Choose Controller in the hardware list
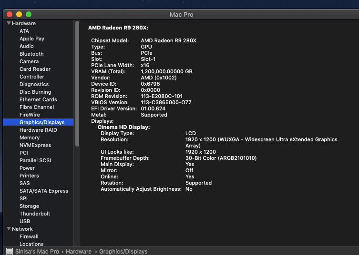The height and width of the screenshot is (255, 359). click(32, 77)
